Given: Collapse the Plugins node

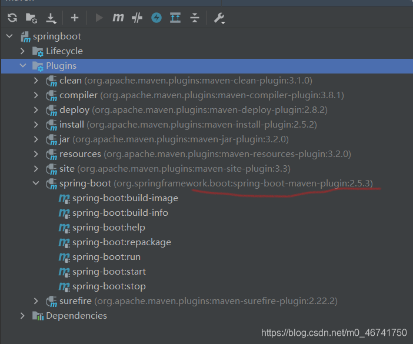Looking at the screenshot, I should (x=23, y=65).
